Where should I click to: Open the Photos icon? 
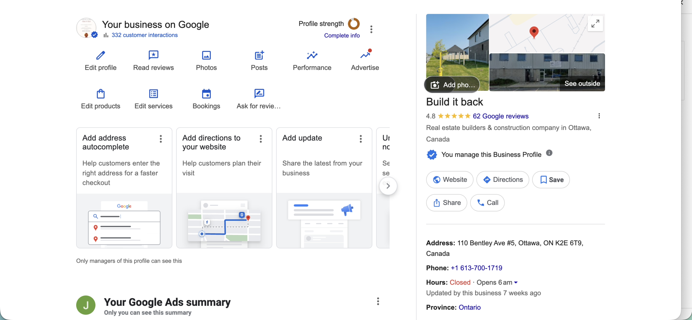click(206, 55)
